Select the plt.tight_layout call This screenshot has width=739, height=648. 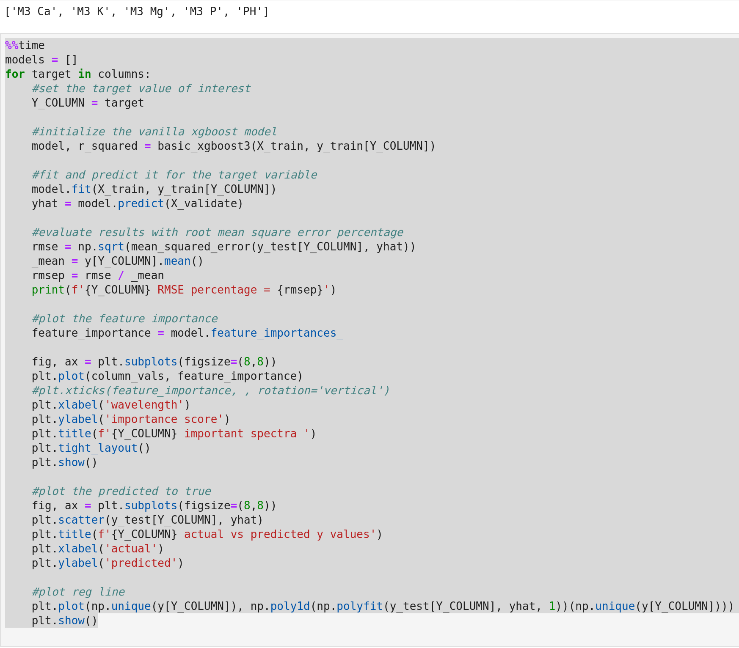[97, 448]
